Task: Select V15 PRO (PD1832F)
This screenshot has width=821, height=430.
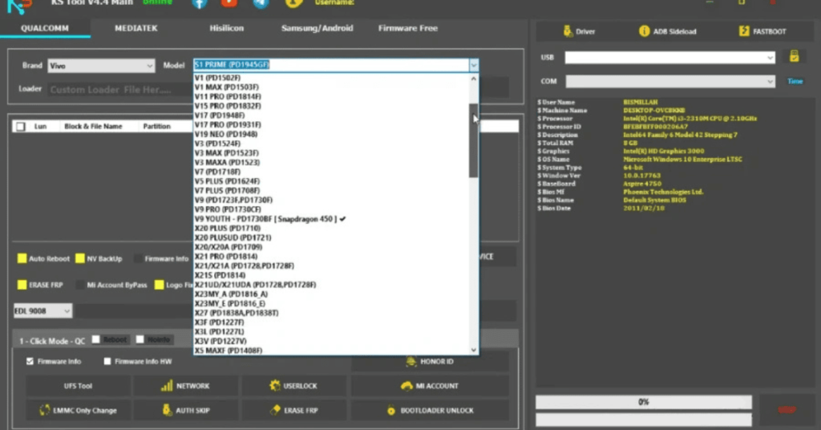Action: coord(331,107)
